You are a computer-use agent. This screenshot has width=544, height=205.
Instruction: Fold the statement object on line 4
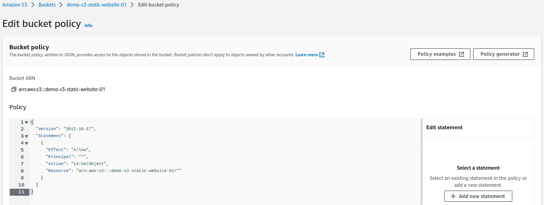[x=27, y=143]
